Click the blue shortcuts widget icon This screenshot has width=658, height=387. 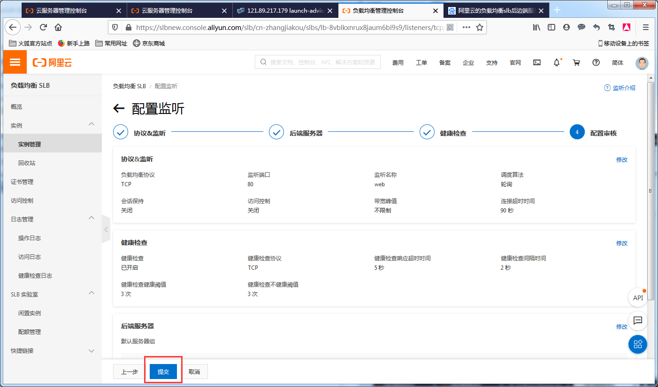click(637, 344)
